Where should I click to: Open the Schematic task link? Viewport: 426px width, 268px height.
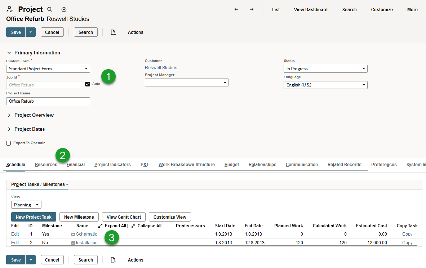[x=86, y=234]
